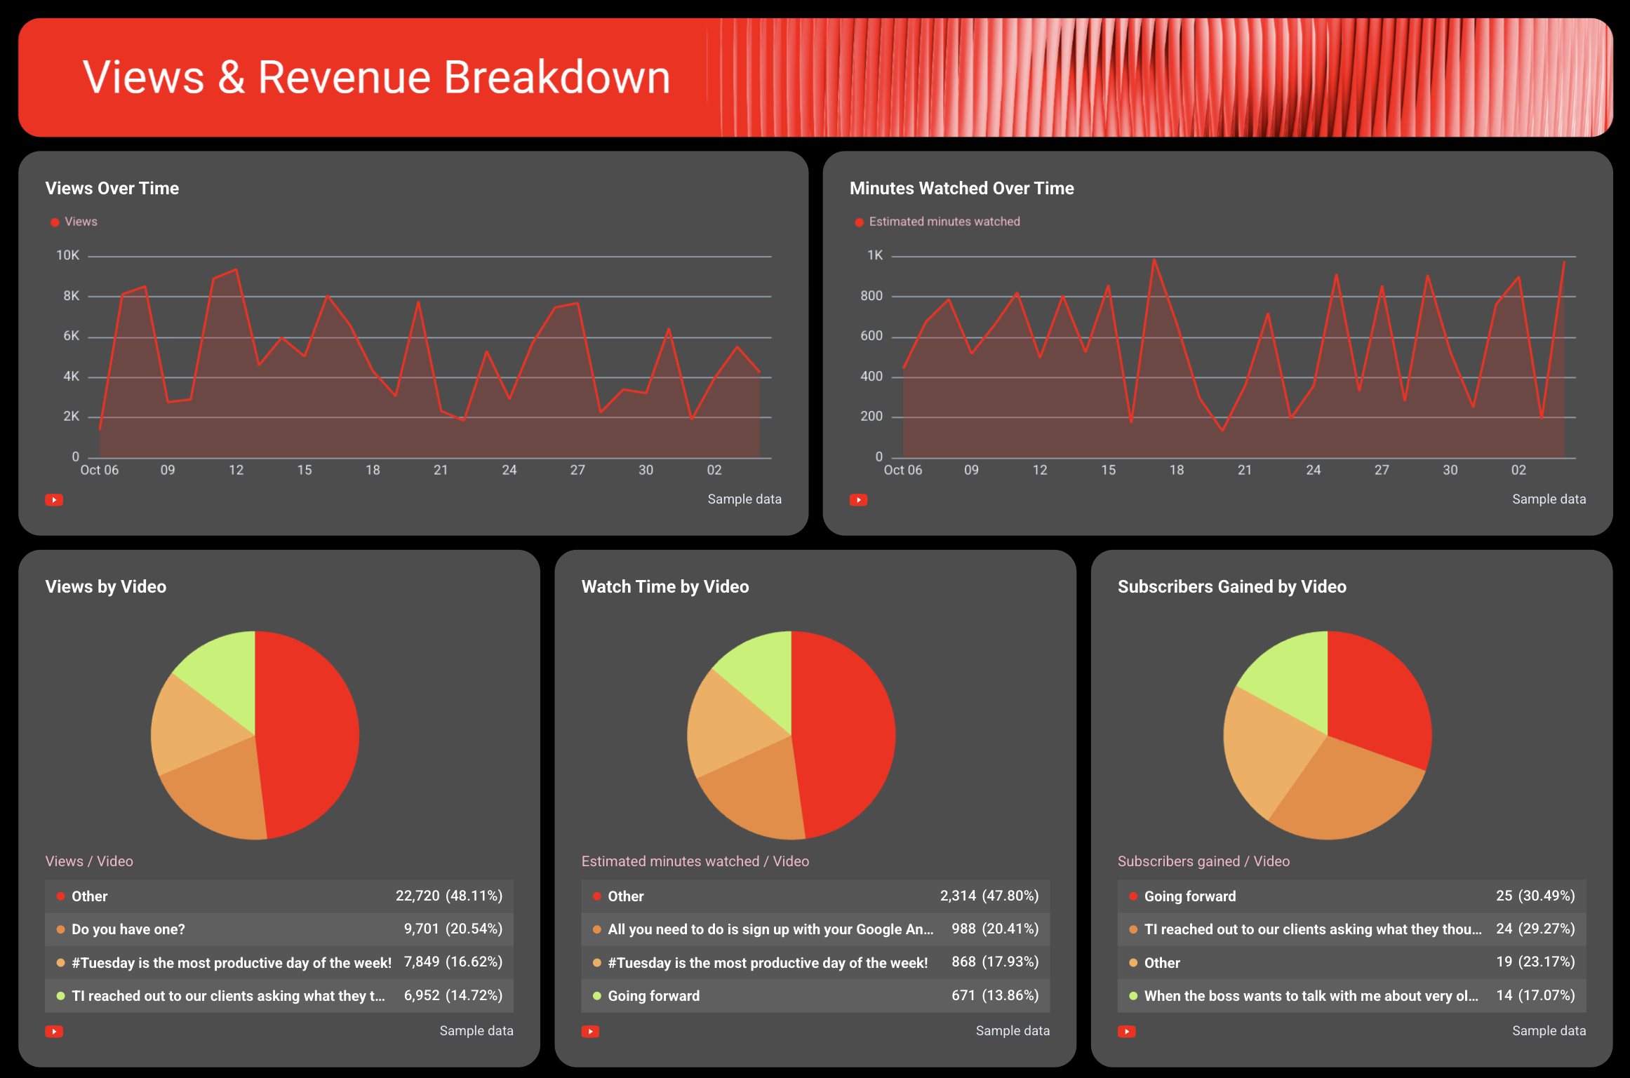Click the red Views legend dot
The image size is (1630, 1078).
click(55, 222)
